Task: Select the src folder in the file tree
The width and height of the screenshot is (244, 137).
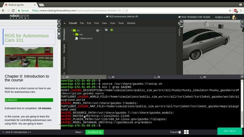Action: (76, 30)
